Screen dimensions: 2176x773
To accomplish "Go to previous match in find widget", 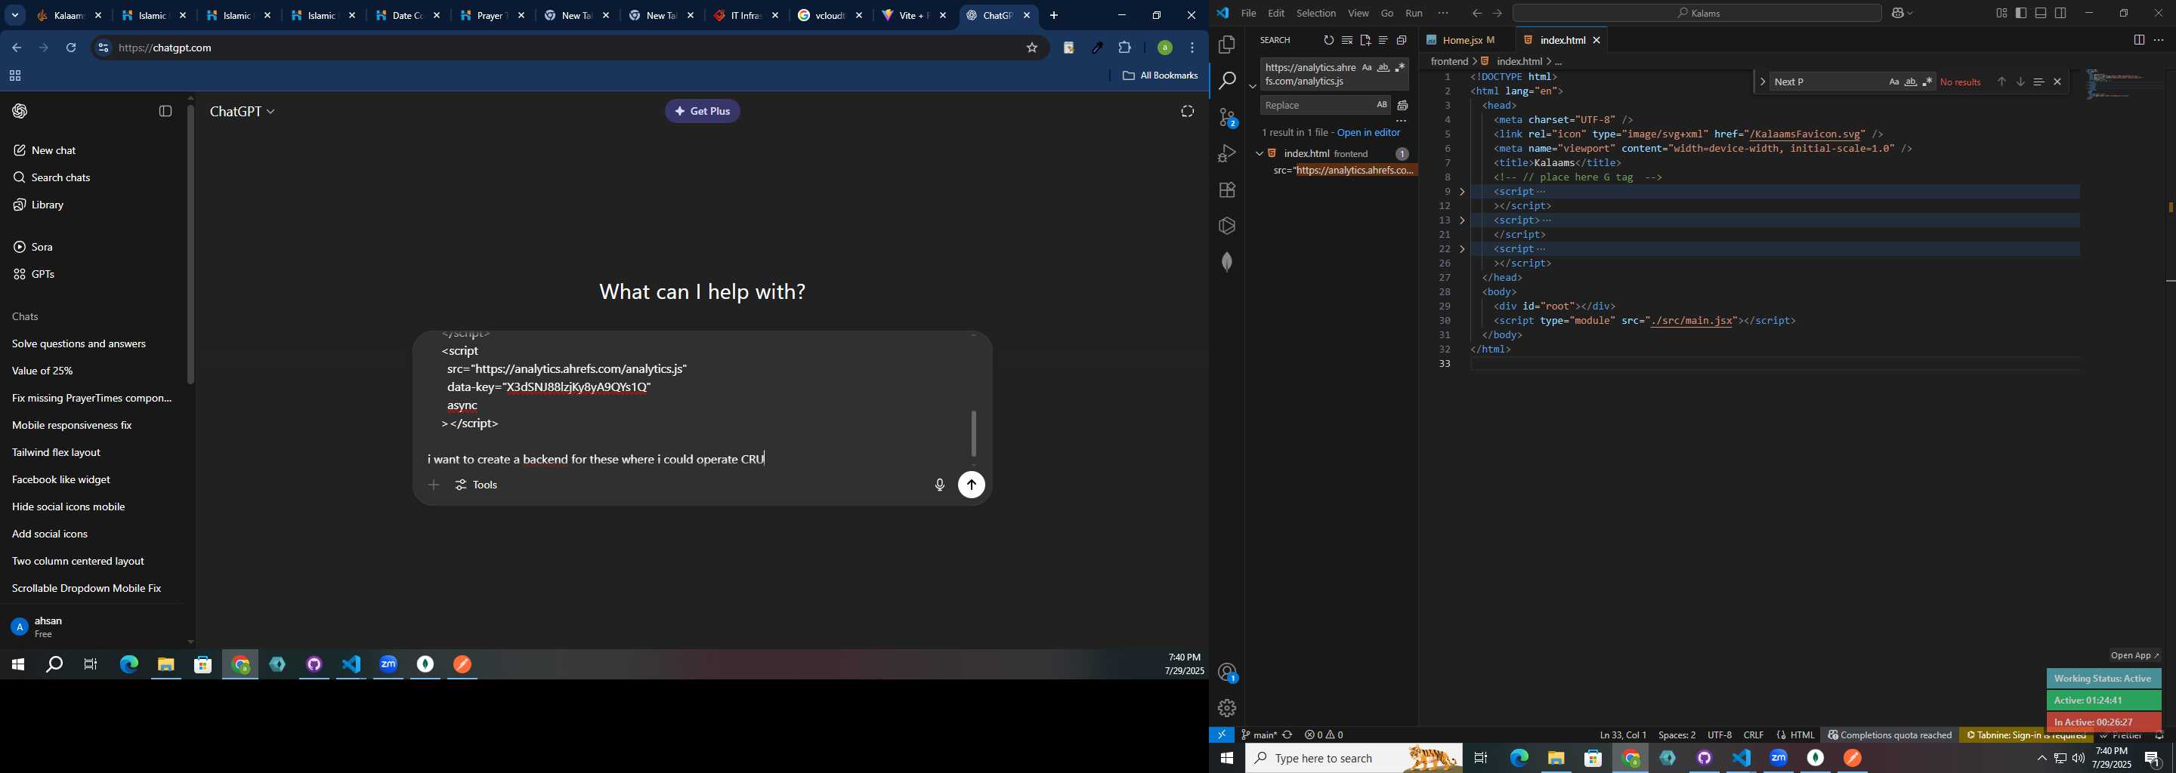I will (x=2001, y=82).
